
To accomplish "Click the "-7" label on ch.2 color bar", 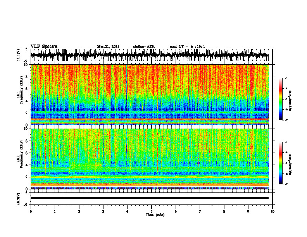I will tap(286, 184).
